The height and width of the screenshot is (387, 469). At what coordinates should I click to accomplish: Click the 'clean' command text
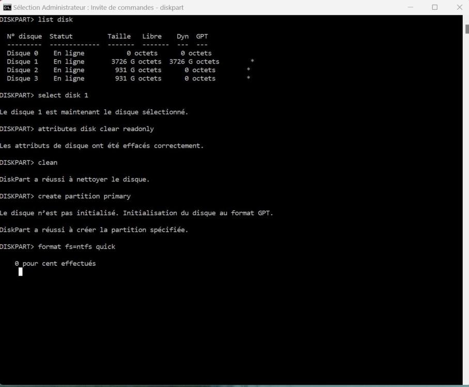(x=48, y=163)
